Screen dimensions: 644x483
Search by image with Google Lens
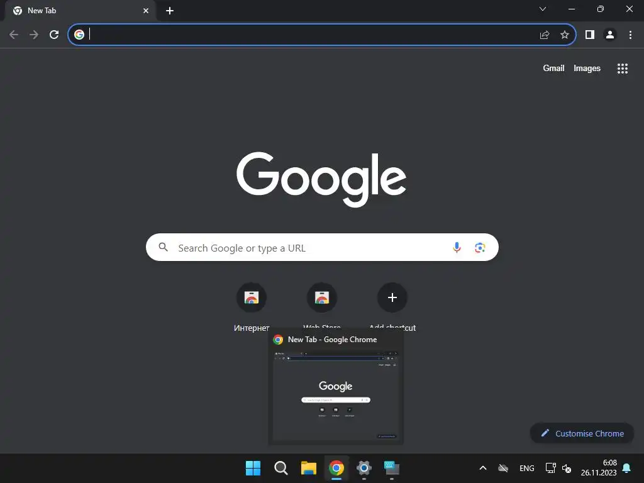(x=480, y=247)
